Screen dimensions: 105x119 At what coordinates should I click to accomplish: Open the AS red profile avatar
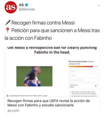[11, 7]
